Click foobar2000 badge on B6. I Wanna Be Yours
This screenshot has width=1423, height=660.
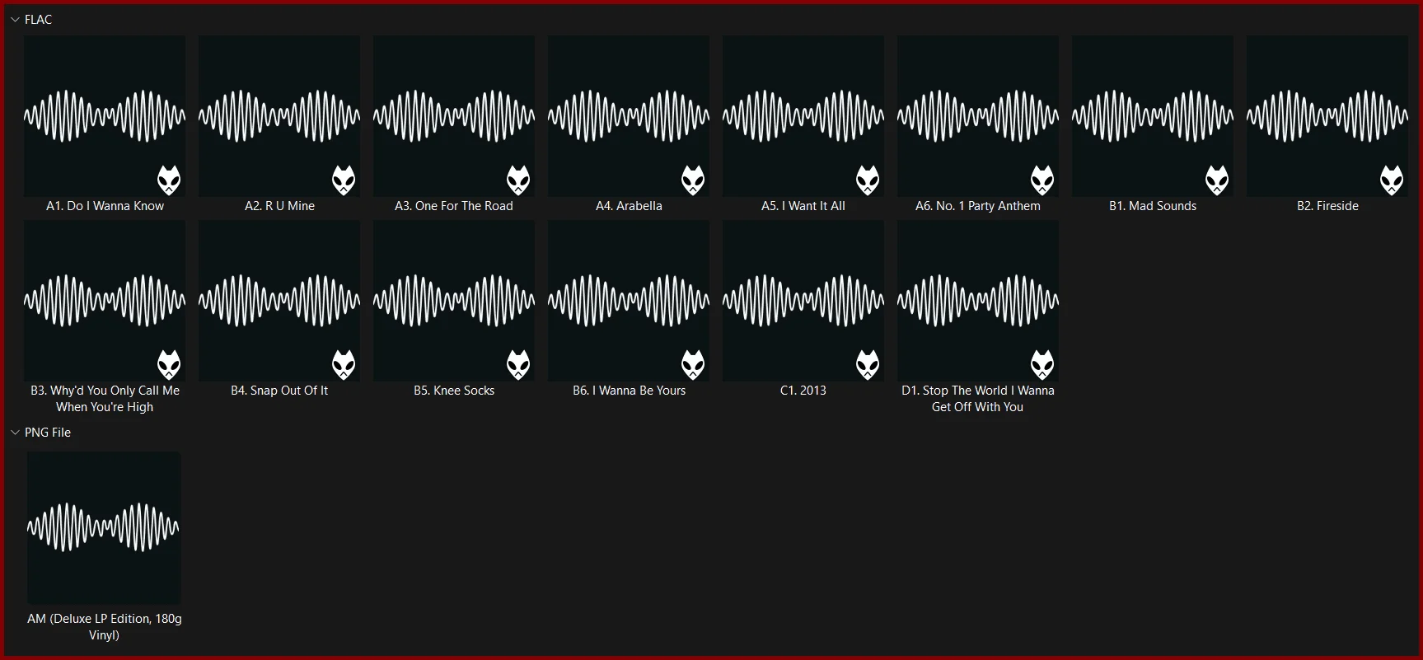click(x=693, y=364)
